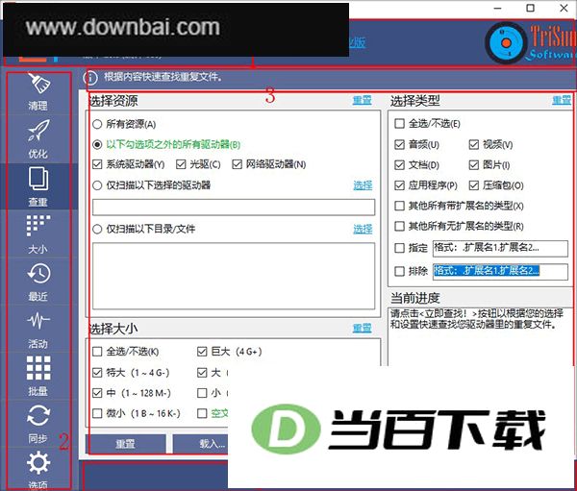Toggle 全选/不选(E) in type section
Screen dimensions: 577x491
pos(399,123)
